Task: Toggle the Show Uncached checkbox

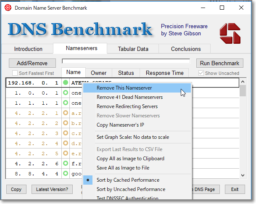Action: click(201, 73)
